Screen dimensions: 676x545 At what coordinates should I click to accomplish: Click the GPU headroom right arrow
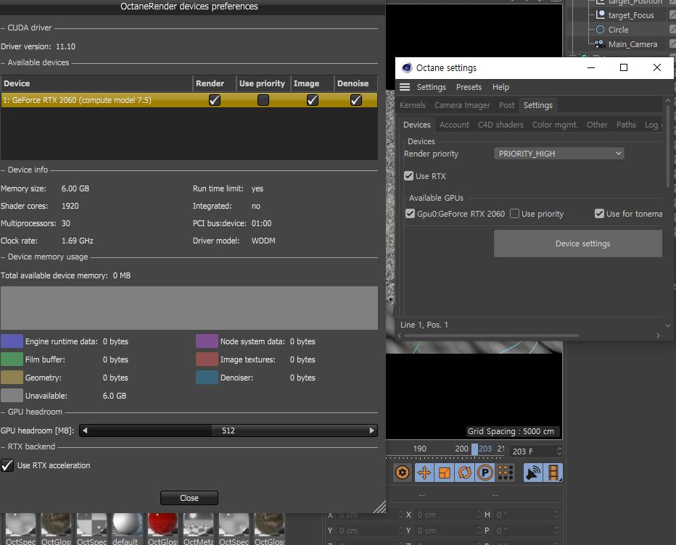[372, 430]
